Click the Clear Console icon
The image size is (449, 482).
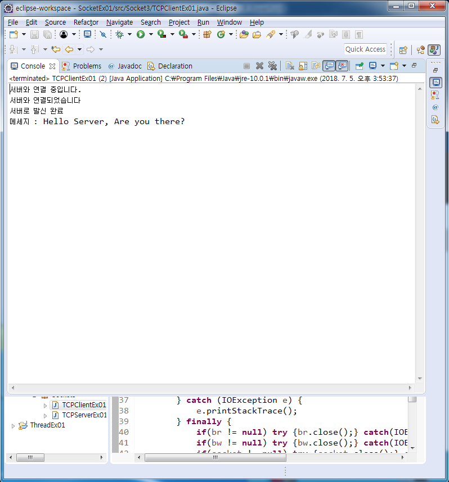(290, 66)
